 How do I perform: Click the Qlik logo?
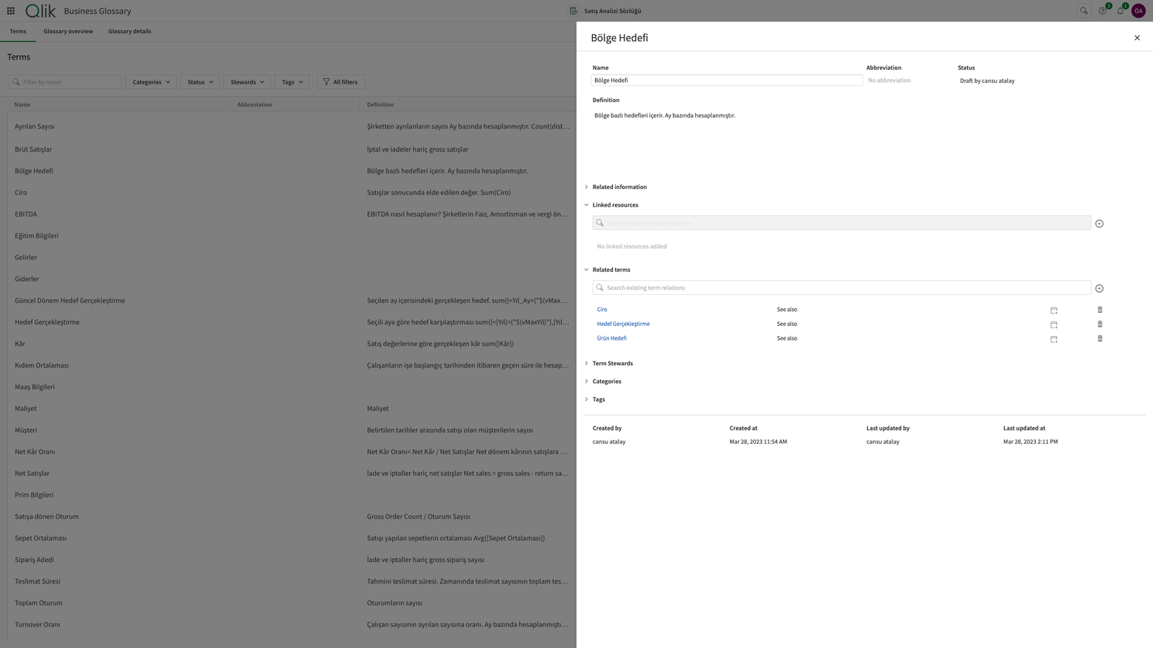click(40, 11)
